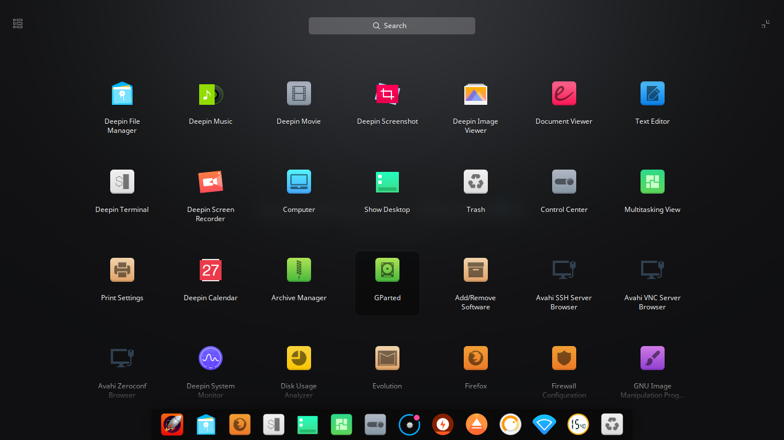This screenshot has height=440, width=784.
Task: Open the Avahi SSH Server Browser
Action: pos(564,270)
